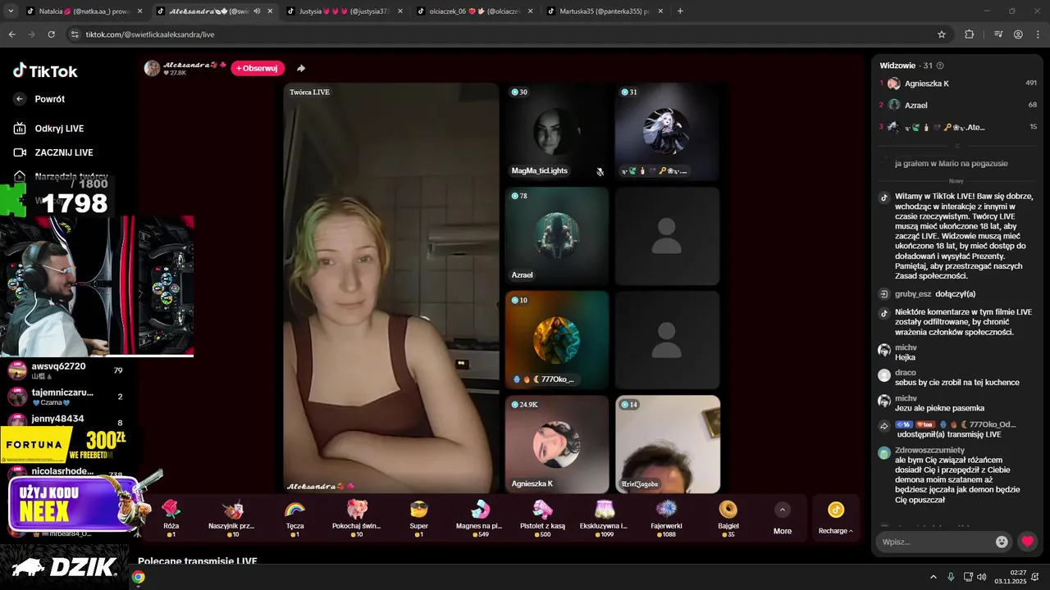
Task: Close the Aleksandra browser tab
Action: [x=270, y=11]
